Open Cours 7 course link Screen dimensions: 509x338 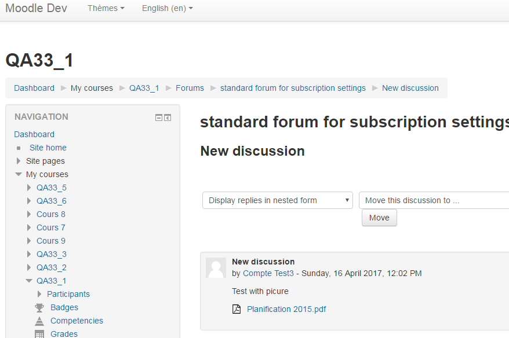[x=51, y=227]
